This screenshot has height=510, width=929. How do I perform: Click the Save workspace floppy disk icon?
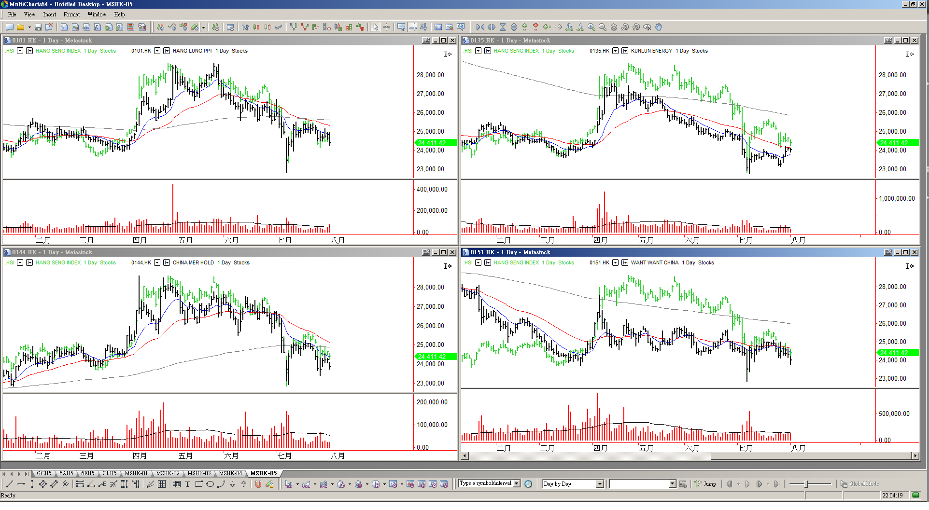38,27
